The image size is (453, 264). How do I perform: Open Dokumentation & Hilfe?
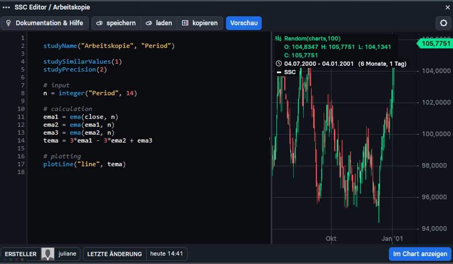45,23
